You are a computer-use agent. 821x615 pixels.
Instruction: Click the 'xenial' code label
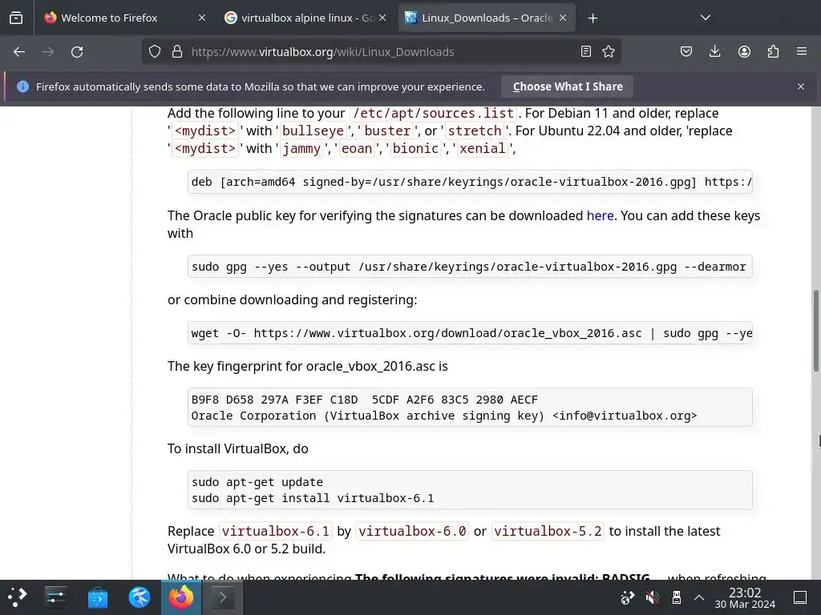tap(482, 148)
